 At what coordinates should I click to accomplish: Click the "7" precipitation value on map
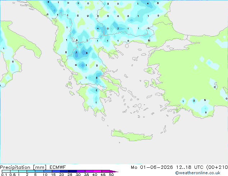76,53
